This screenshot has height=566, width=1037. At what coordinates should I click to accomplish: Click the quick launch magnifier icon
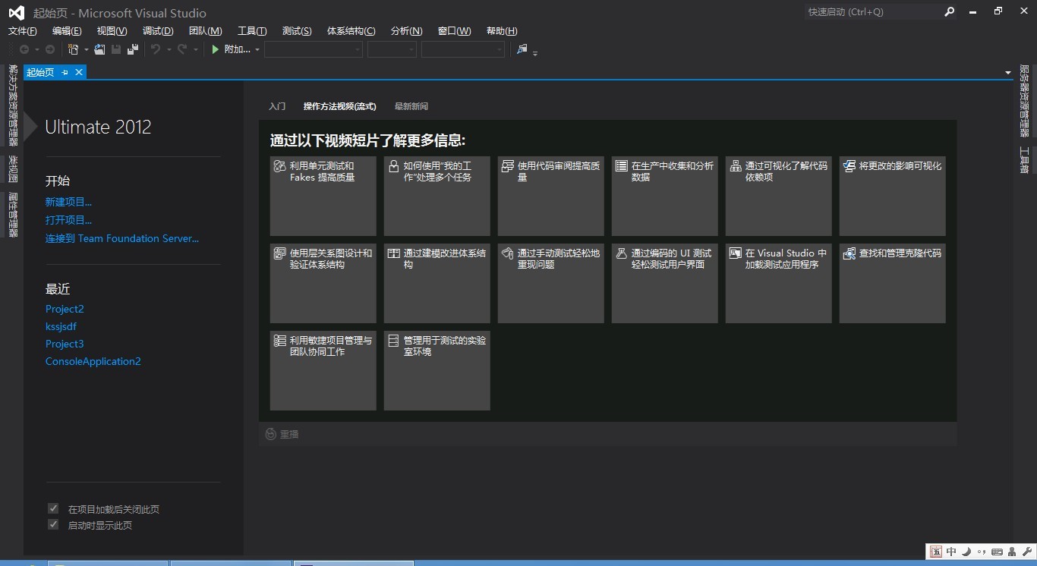949,12
